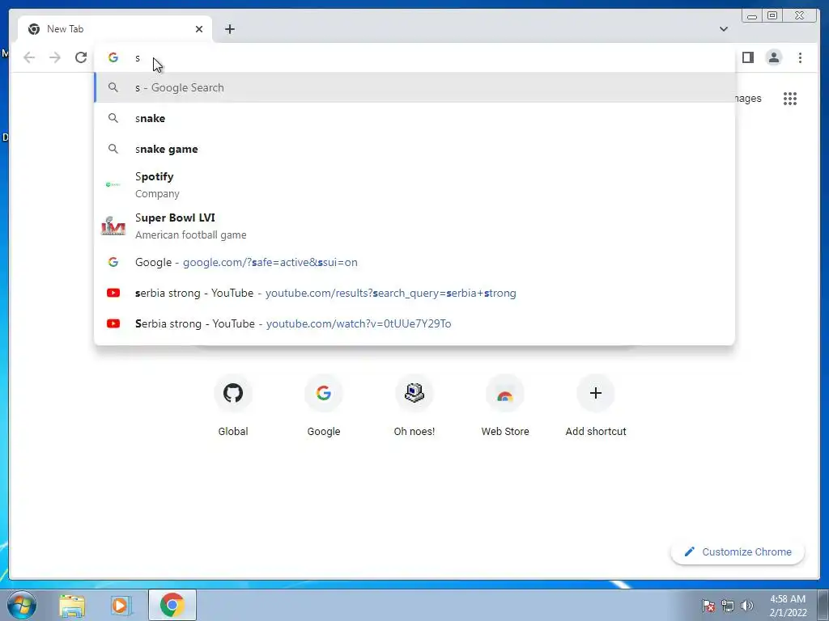Open the Web Store shortcut

505,406
